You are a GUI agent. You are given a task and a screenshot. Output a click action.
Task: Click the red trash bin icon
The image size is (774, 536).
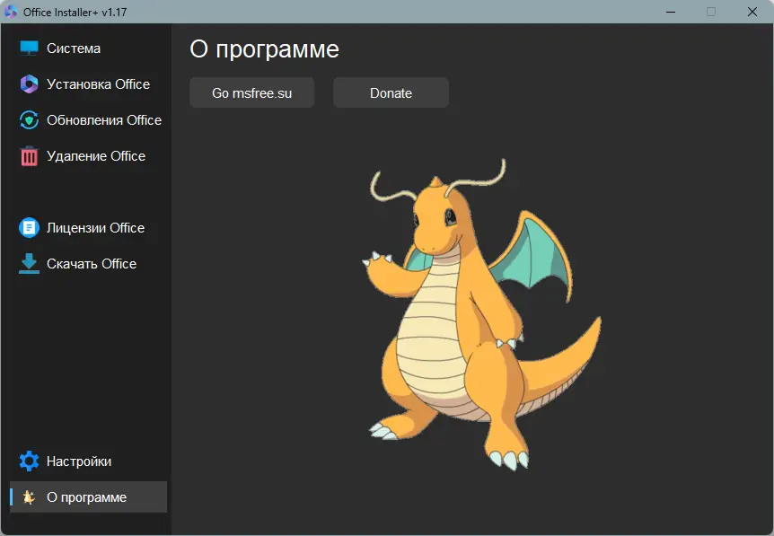[x=29, y=156]
